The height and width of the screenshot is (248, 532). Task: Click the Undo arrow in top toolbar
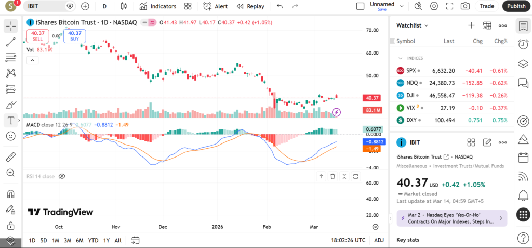pyautogui.click(x=280, y=6)
